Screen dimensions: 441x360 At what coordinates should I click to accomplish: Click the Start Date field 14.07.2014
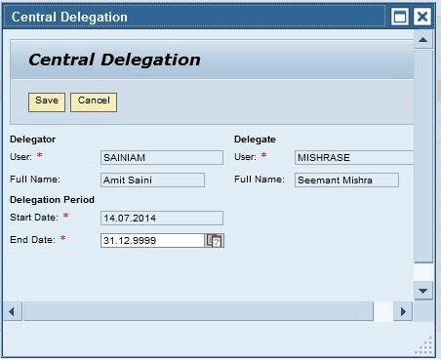pos(162,218)
